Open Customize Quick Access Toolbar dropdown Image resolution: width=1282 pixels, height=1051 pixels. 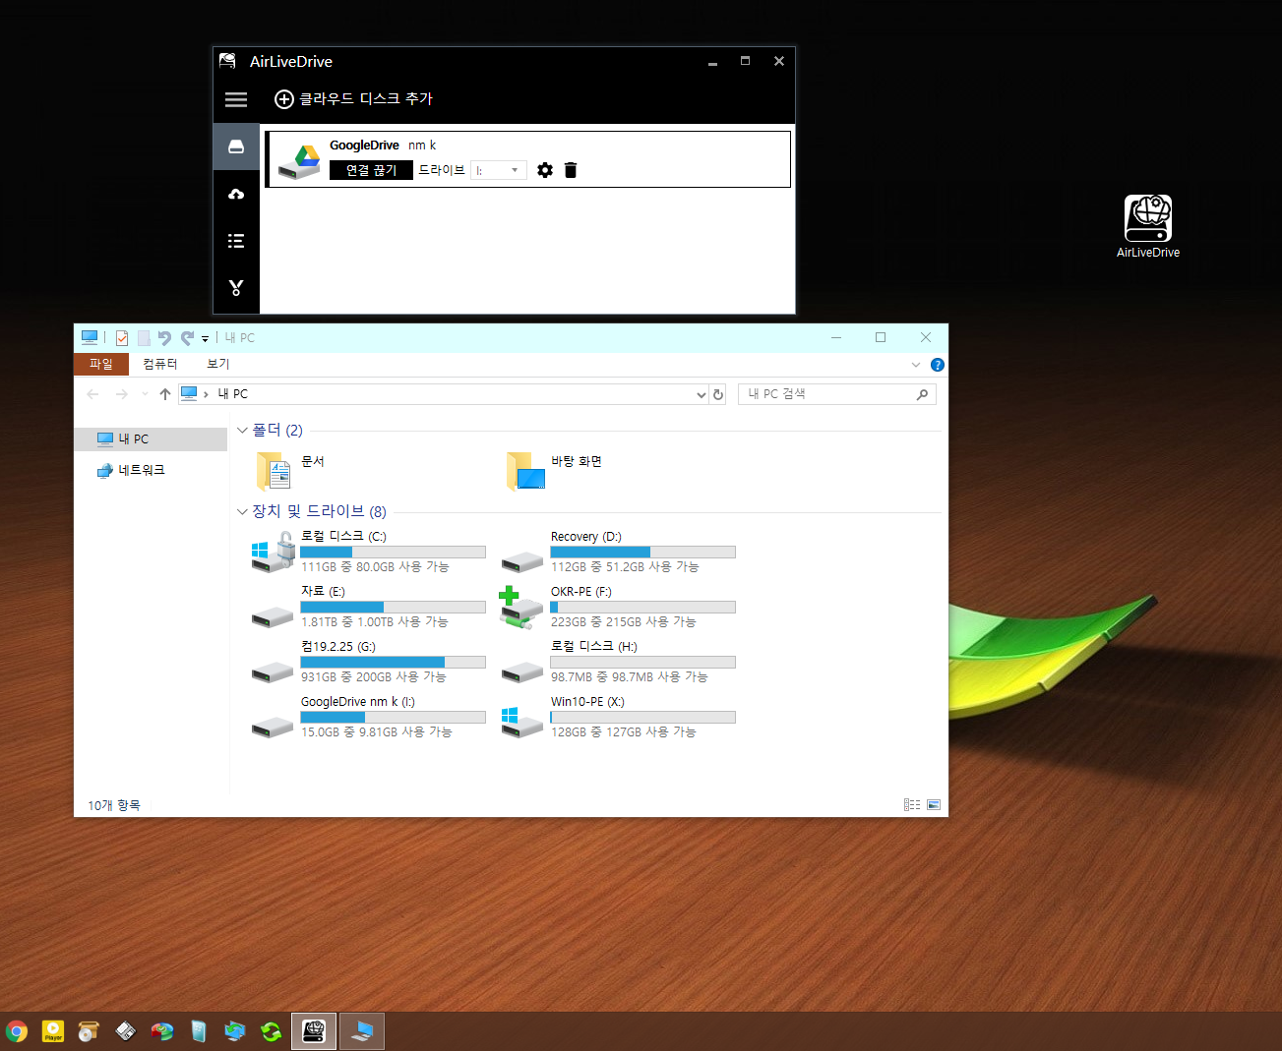tap(205, 338)
